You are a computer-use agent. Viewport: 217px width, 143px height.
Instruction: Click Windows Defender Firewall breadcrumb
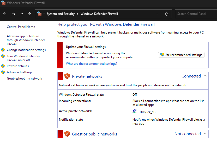tap(99, 14)
